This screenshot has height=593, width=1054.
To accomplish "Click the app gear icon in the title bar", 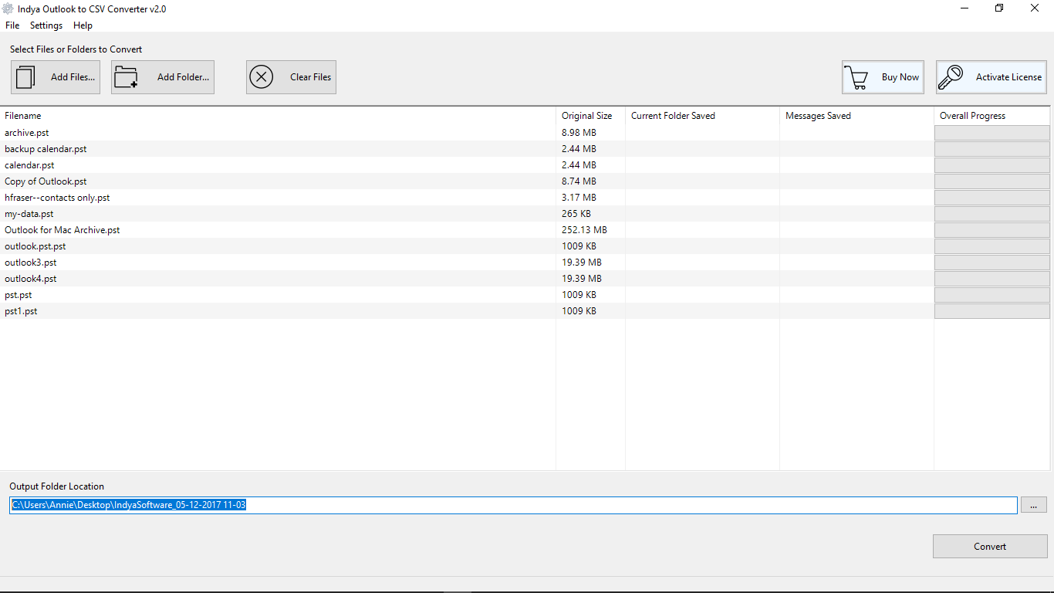I will point(8,9).
